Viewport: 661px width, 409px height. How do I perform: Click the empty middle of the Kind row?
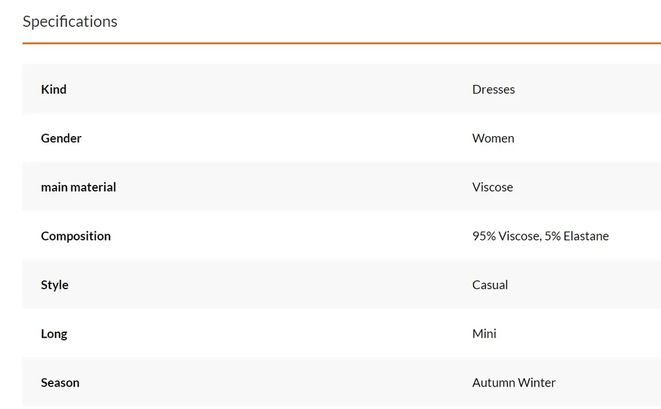(x=270, y=89)
